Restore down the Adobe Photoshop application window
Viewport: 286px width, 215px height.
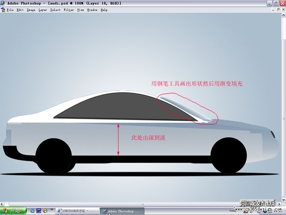[x=276, y=3]
